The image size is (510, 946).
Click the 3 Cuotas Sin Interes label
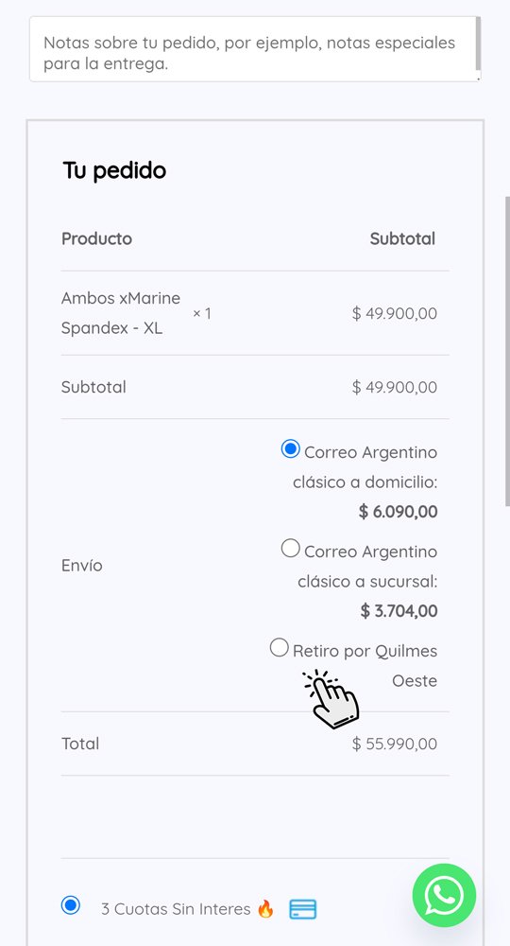[x=176, y=908]
